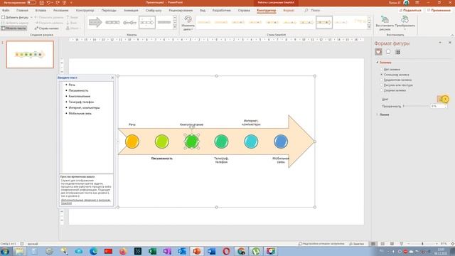Select the highlighted SmartArt style thumbnail
The width and height of the screenshot is (455, 256).
coord(324,22)
